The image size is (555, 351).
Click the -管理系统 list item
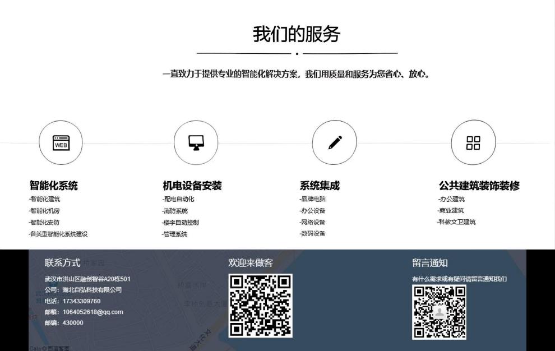tap(175, 234)
